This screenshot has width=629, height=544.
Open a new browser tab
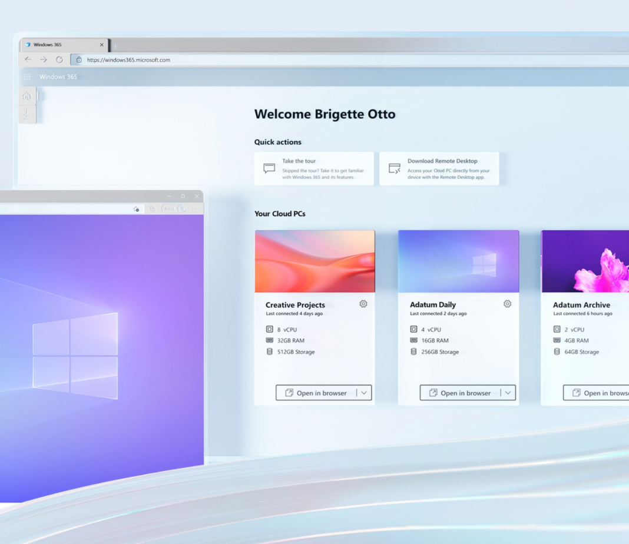(x=115, y=46)
